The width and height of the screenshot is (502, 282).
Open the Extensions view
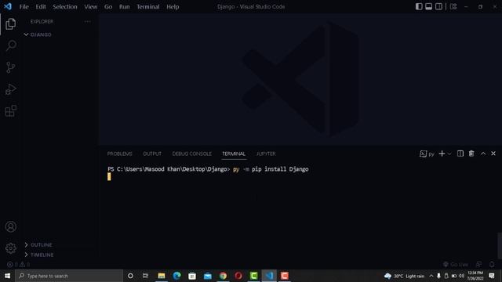click(x=10, y=111)
